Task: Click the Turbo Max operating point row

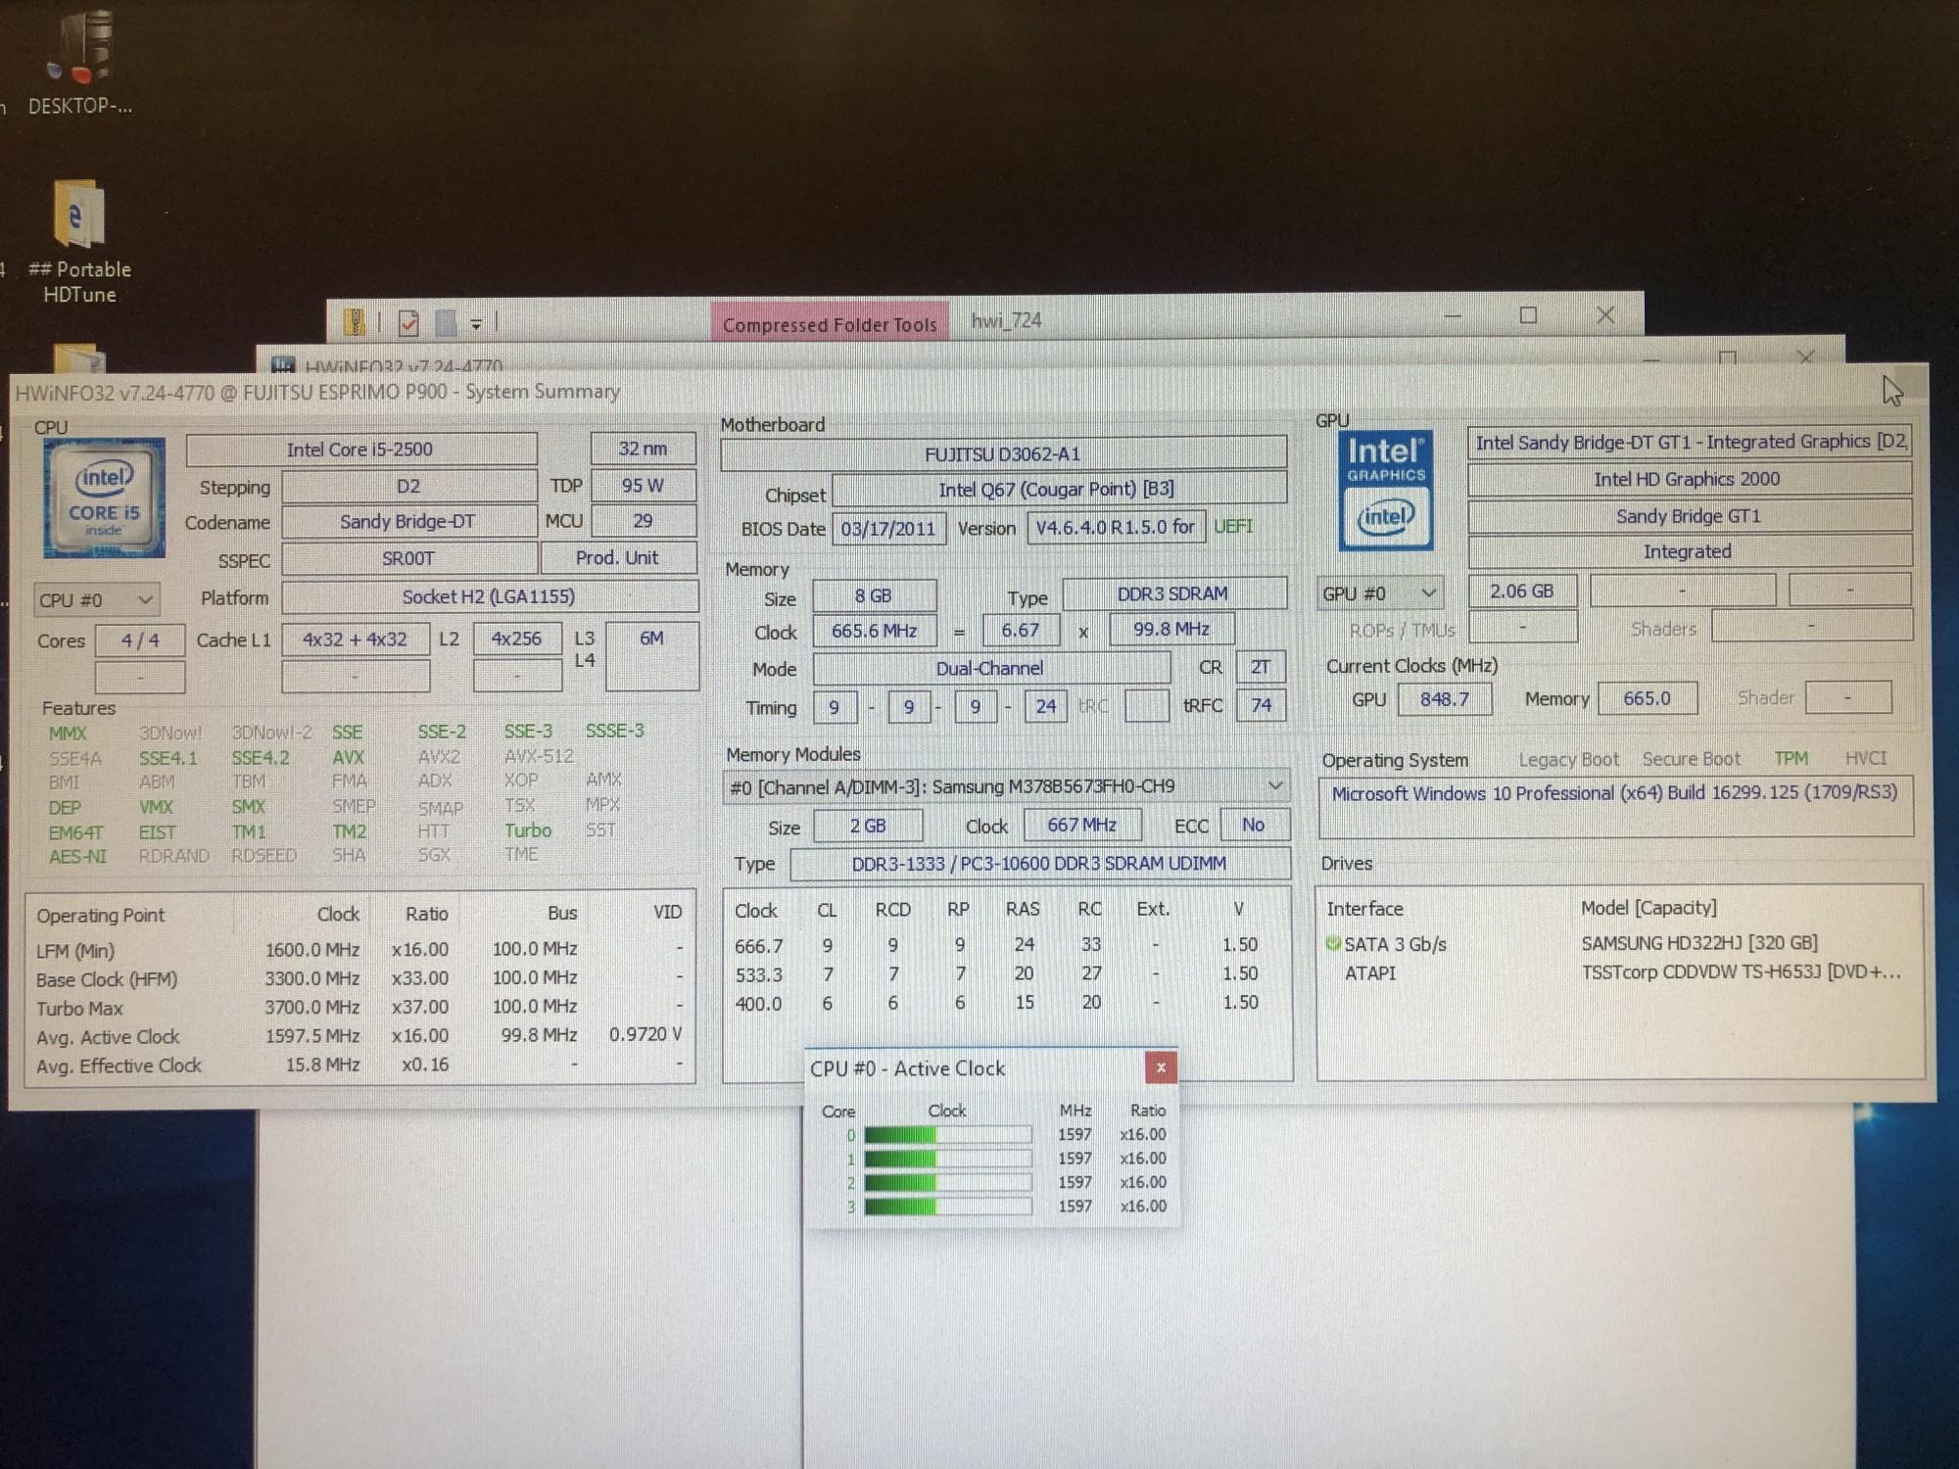Action: [359, 1008]
